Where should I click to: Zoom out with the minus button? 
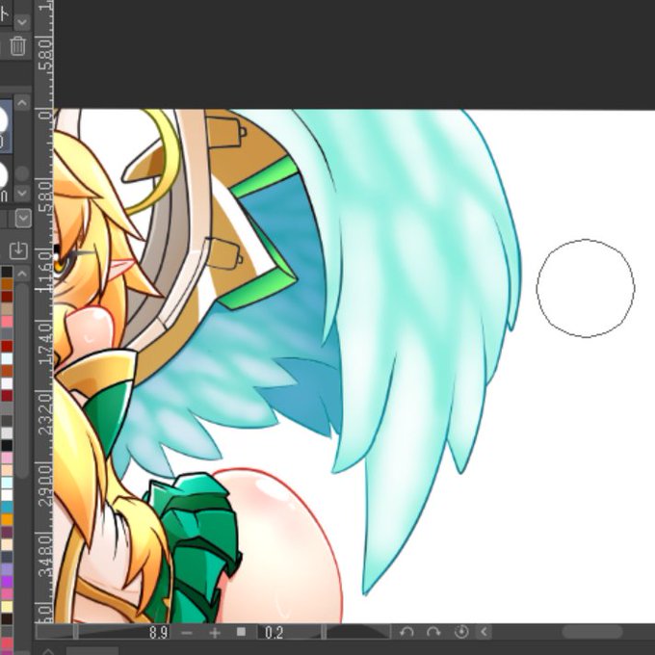pyautogui.click(x=187, y=633)
